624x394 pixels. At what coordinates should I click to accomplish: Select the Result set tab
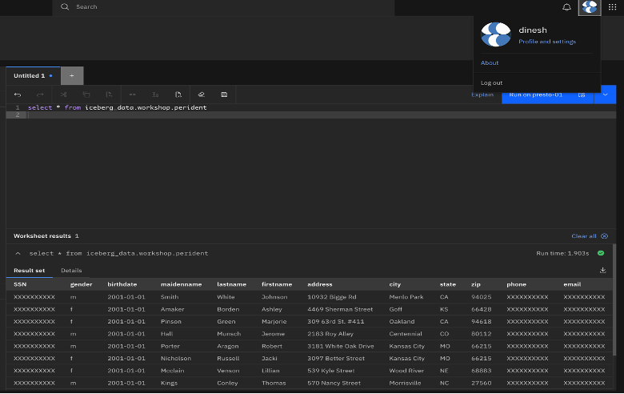pos(29,271)
